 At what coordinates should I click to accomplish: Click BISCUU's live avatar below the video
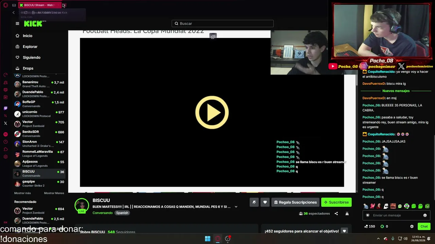82,206
